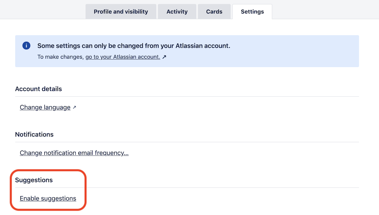Click the 'To make changes,' text in banner
379x215 pixels.
(x=60, y=57)
